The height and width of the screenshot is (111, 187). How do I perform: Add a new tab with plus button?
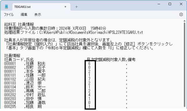(x=76, y=7)
